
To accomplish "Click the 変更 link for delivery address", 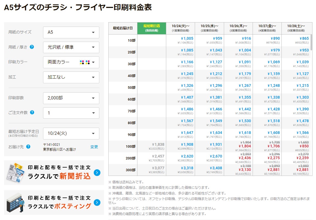I will [94, 147].
